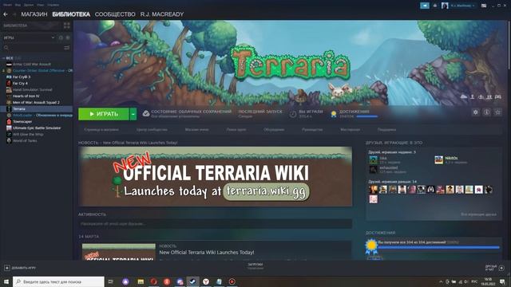The width and height of the screenshot is (511, 287).
Task: Click the achievements ribbon icon in header
Action: tap(334, 114)
